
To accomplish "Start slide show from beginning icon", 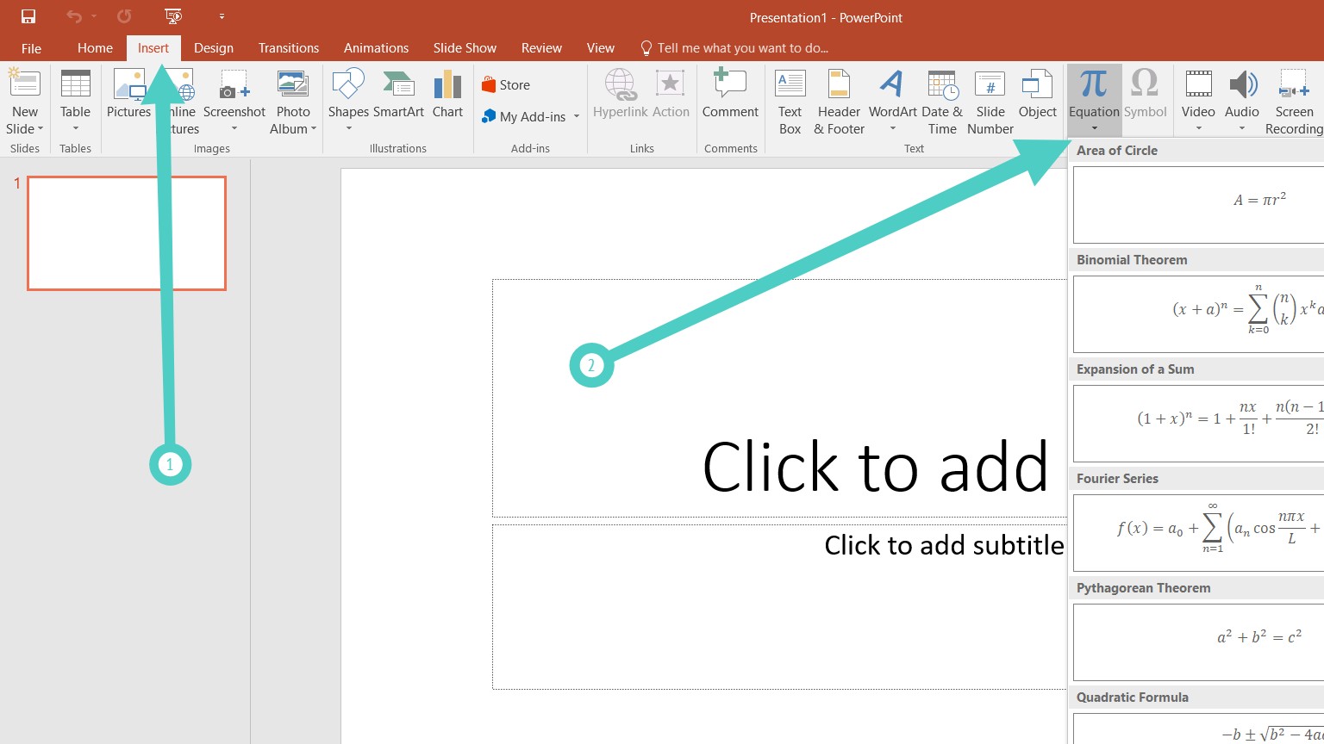I will click(173, 16).
